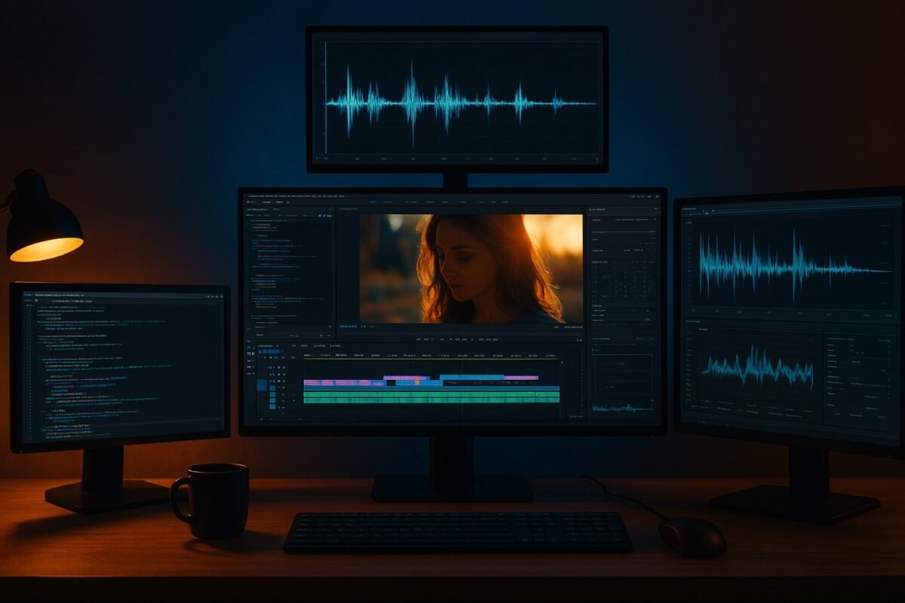
Task: Select the upper blue clip on the timeline
Action: click(472, 377)
